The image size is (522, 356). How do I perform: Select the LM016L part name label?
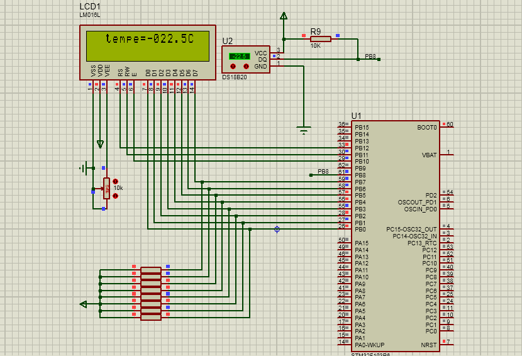pos(89,15)
